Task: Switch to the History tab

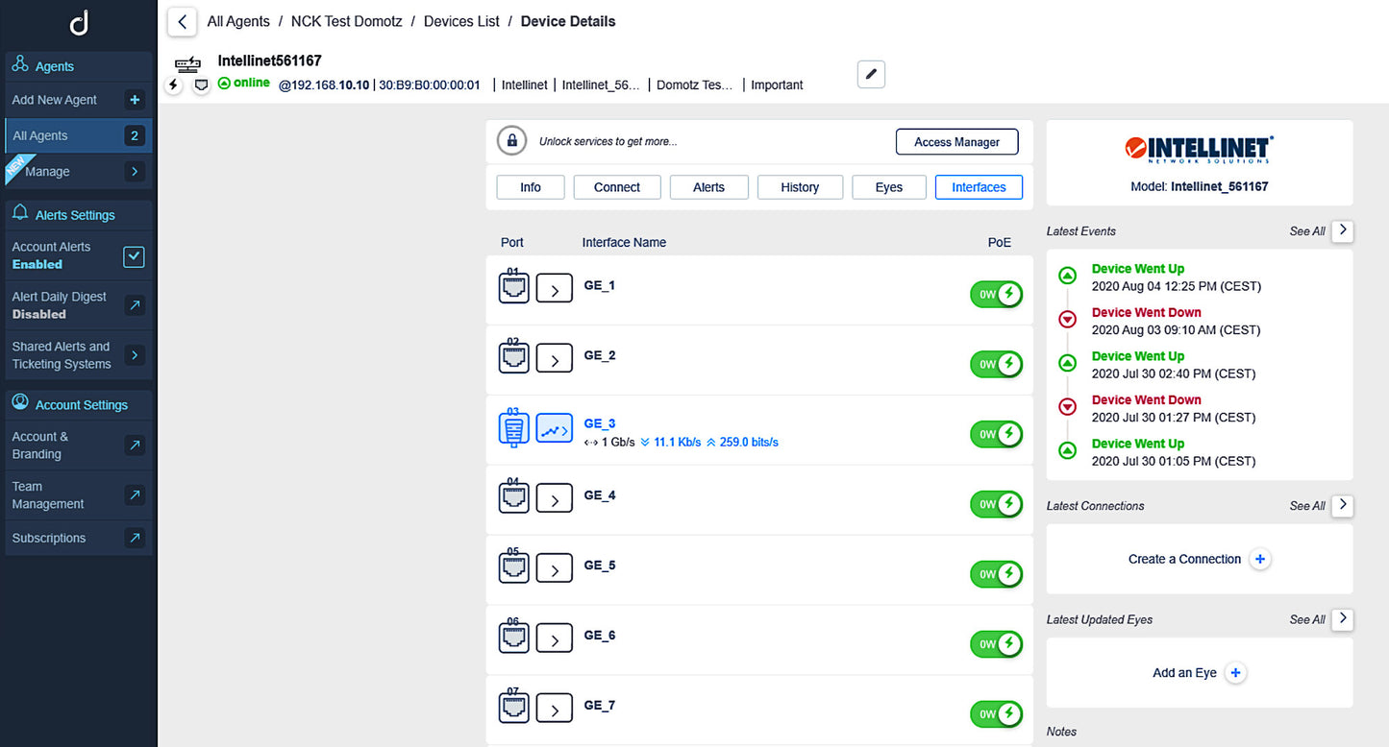Action: (x=800, y=187)
